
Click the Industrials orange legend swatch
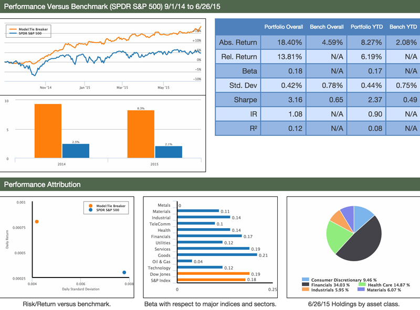click(x=304, y=290)
